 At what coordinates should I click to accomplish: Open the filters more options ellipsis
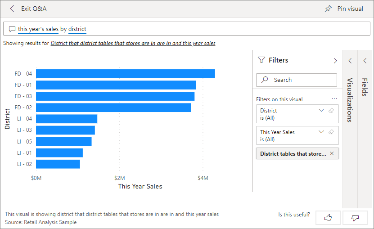(x=334, y=99)
